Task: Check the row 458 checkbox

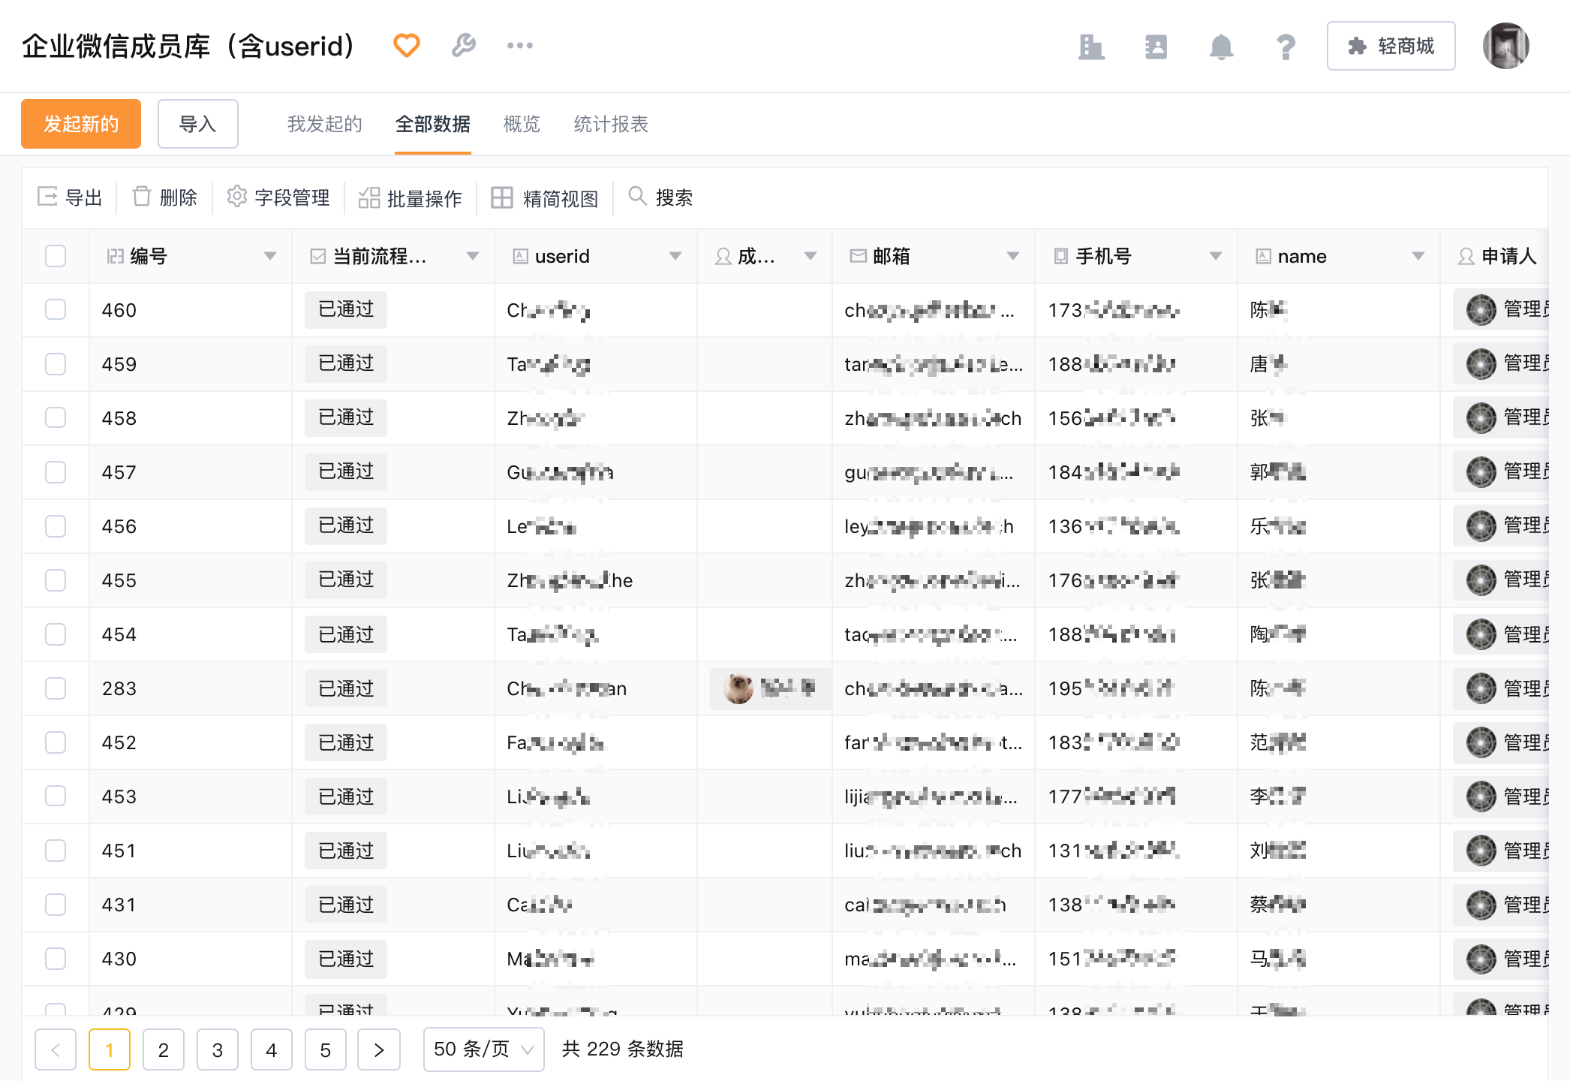Action: [x=56, y=417]
